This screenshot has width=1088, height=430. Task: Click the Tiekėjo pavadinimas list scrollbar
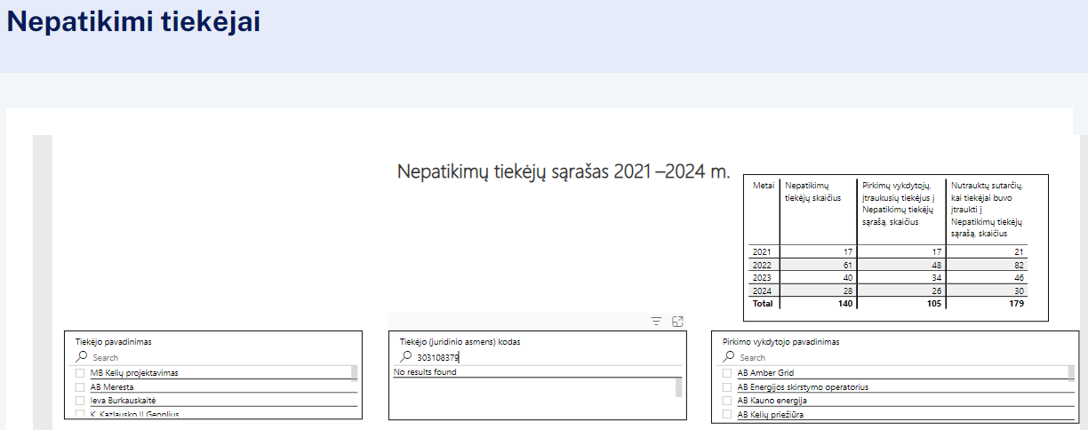(355, 373)
